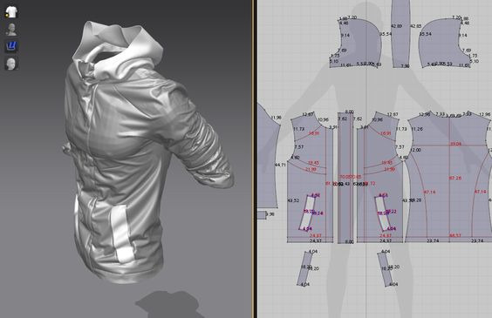Click the 12.00 measurement on back panel
The image size is (492, 318).
click(x=415, y=150)
